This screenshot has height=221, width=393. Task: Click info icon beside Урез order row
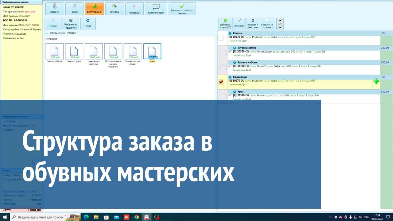click(235, 91)
